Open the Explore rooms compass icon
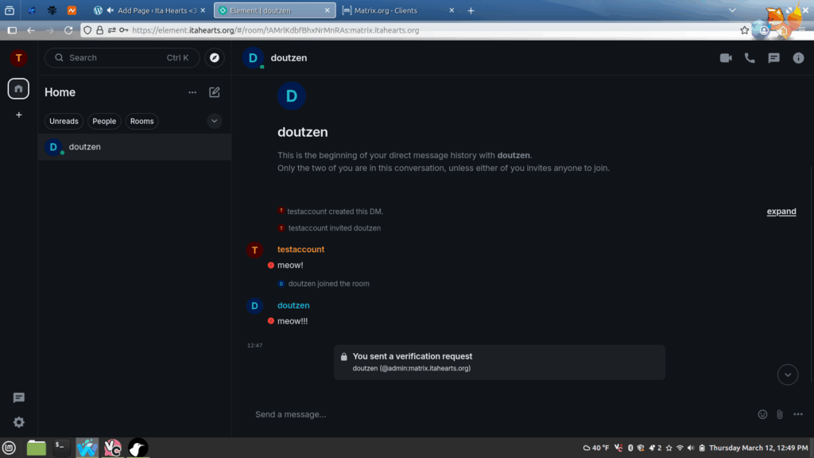814x458 pixels. (215, 58)
